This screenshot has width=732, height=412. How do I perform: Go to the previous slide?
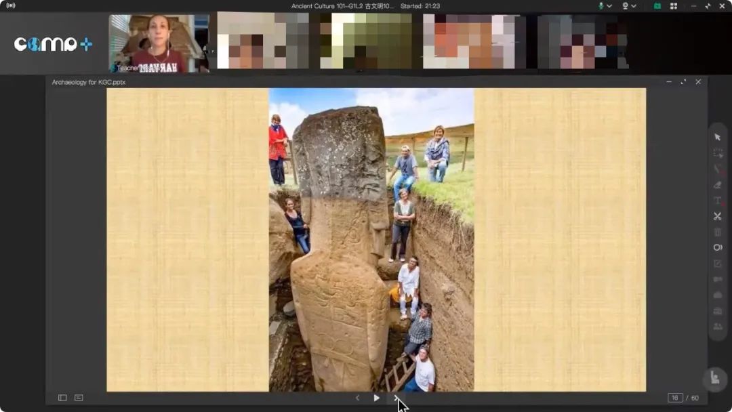(357, 398)
